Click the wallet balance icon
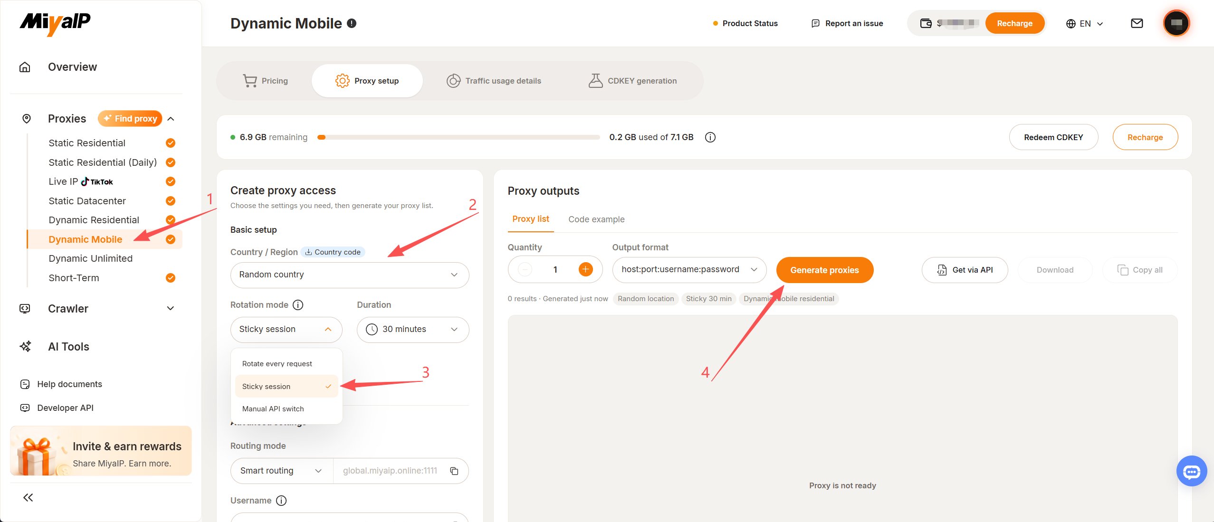Image resolution: width=1214 pixels, height=522 pixels. click(x=926, y=23)
